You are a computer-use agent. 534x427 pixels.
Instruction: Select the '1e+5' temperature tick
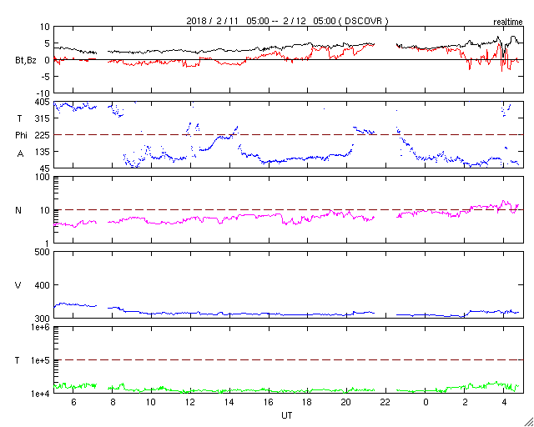tap(40, 360)
